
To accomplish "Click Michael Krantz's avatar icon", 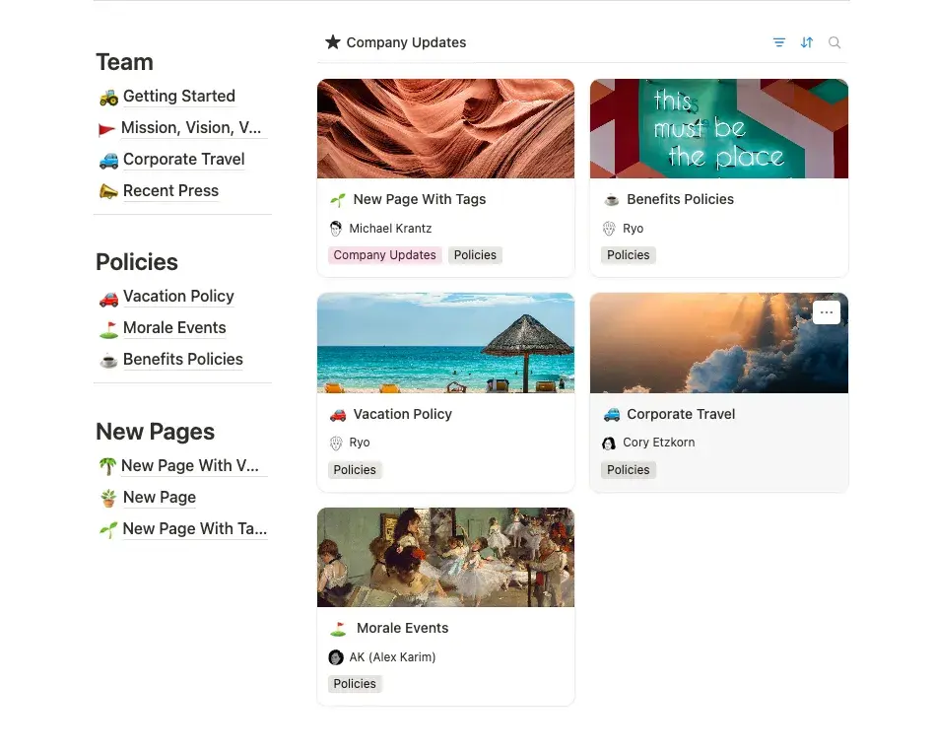I will click(336, 229).
